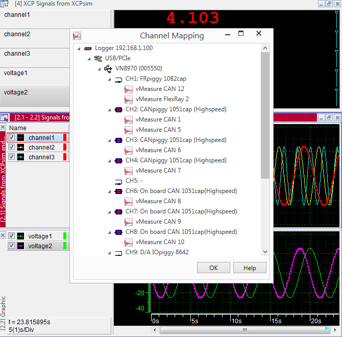Screen dimensions: 342x337
Task: Click the vMeasure CAN 6 graph icon
Action: coord(129,151)
